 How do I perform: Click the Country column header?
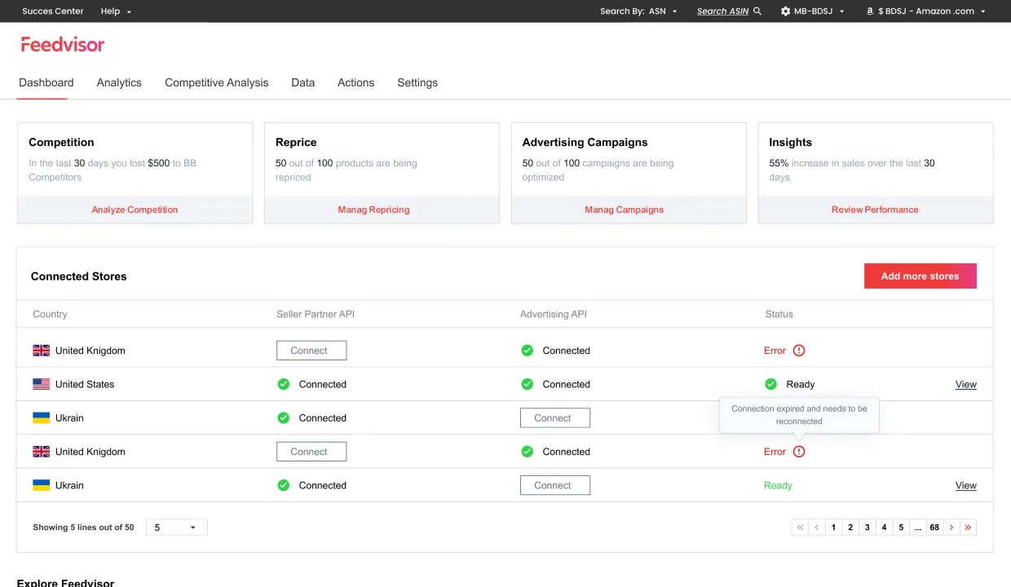coord(50,314)
